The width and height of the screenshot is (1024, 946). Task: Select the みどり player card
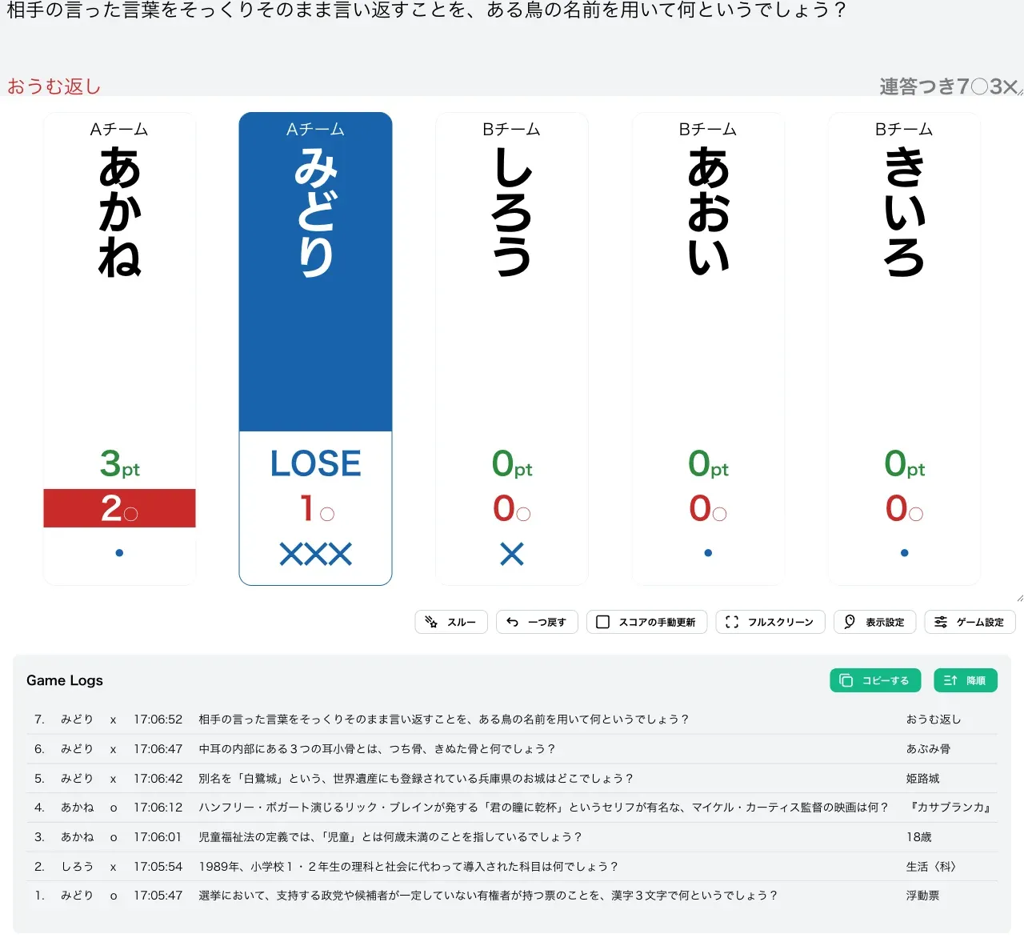[315, 349]
